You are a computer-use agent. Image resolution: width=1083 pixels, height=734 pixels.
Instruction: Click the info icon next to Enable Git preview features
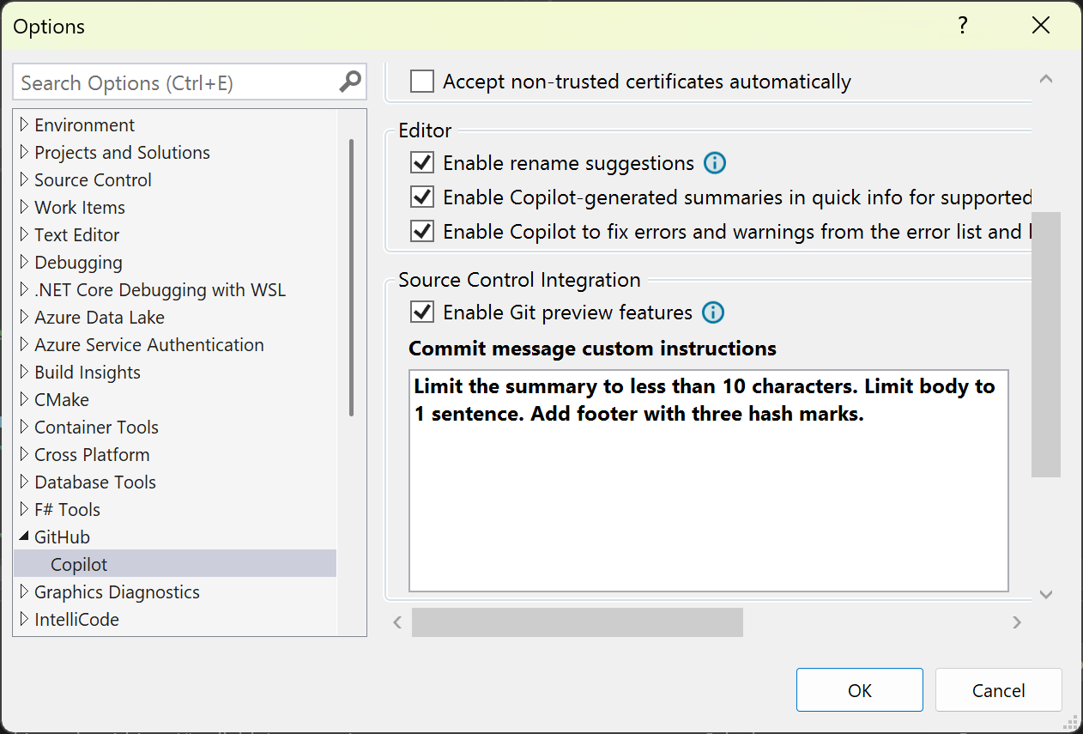pyautogui.click(x=712, y=312)
